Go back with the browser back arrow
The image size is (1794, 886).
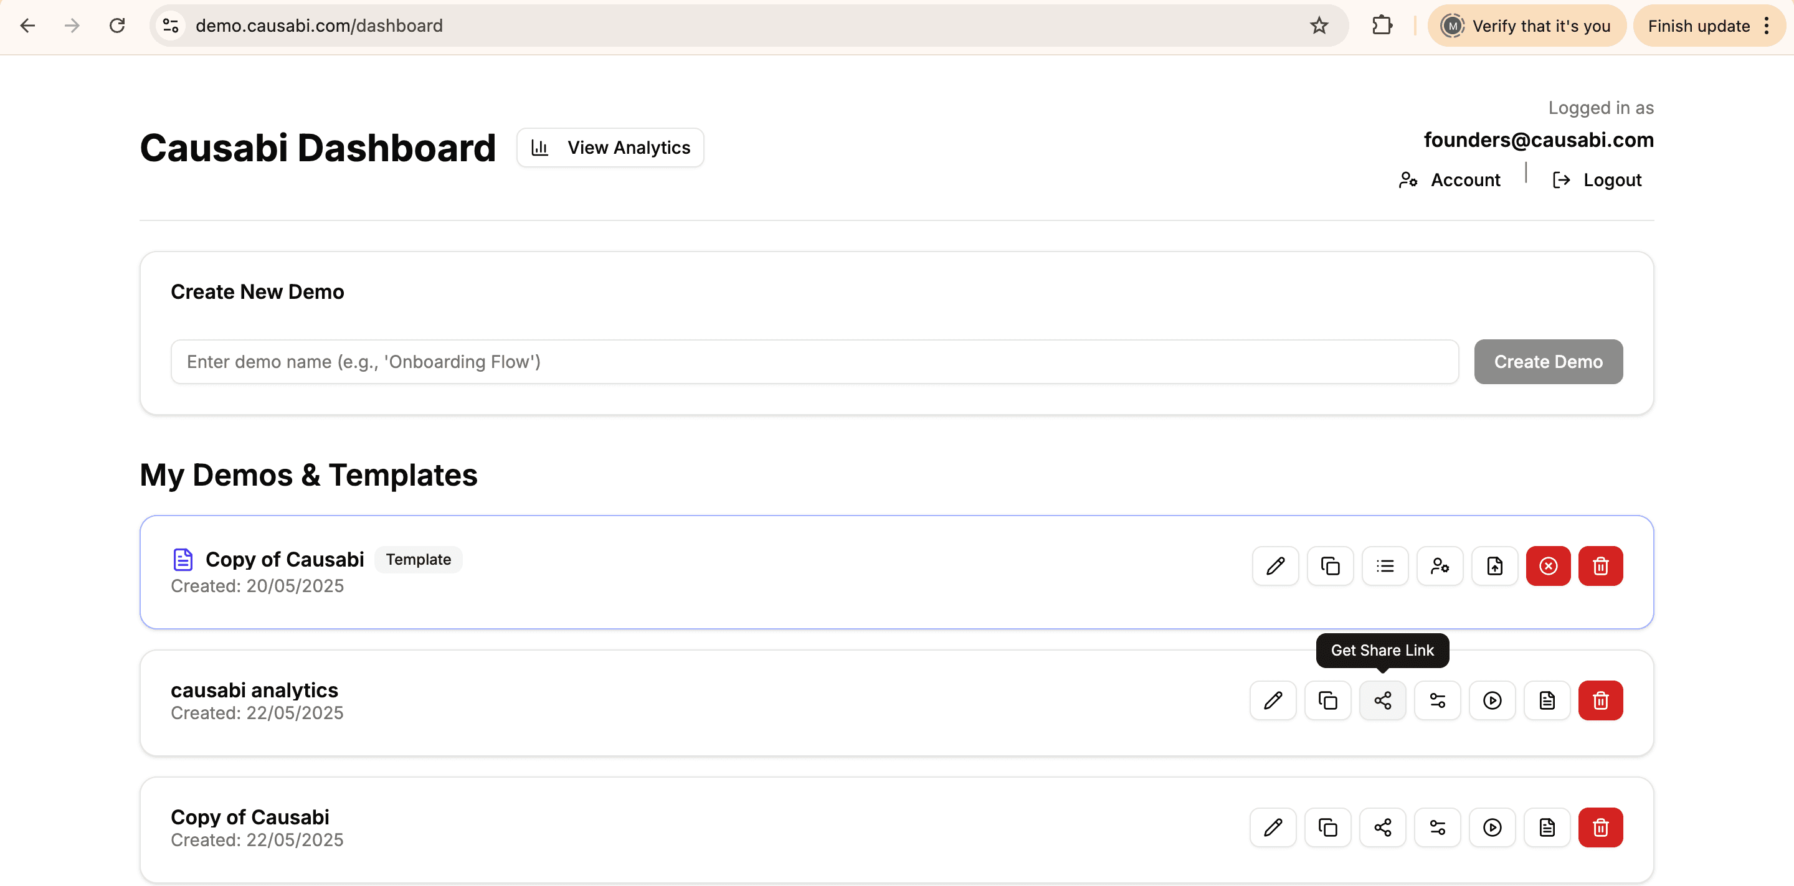(x=28, y=26)
